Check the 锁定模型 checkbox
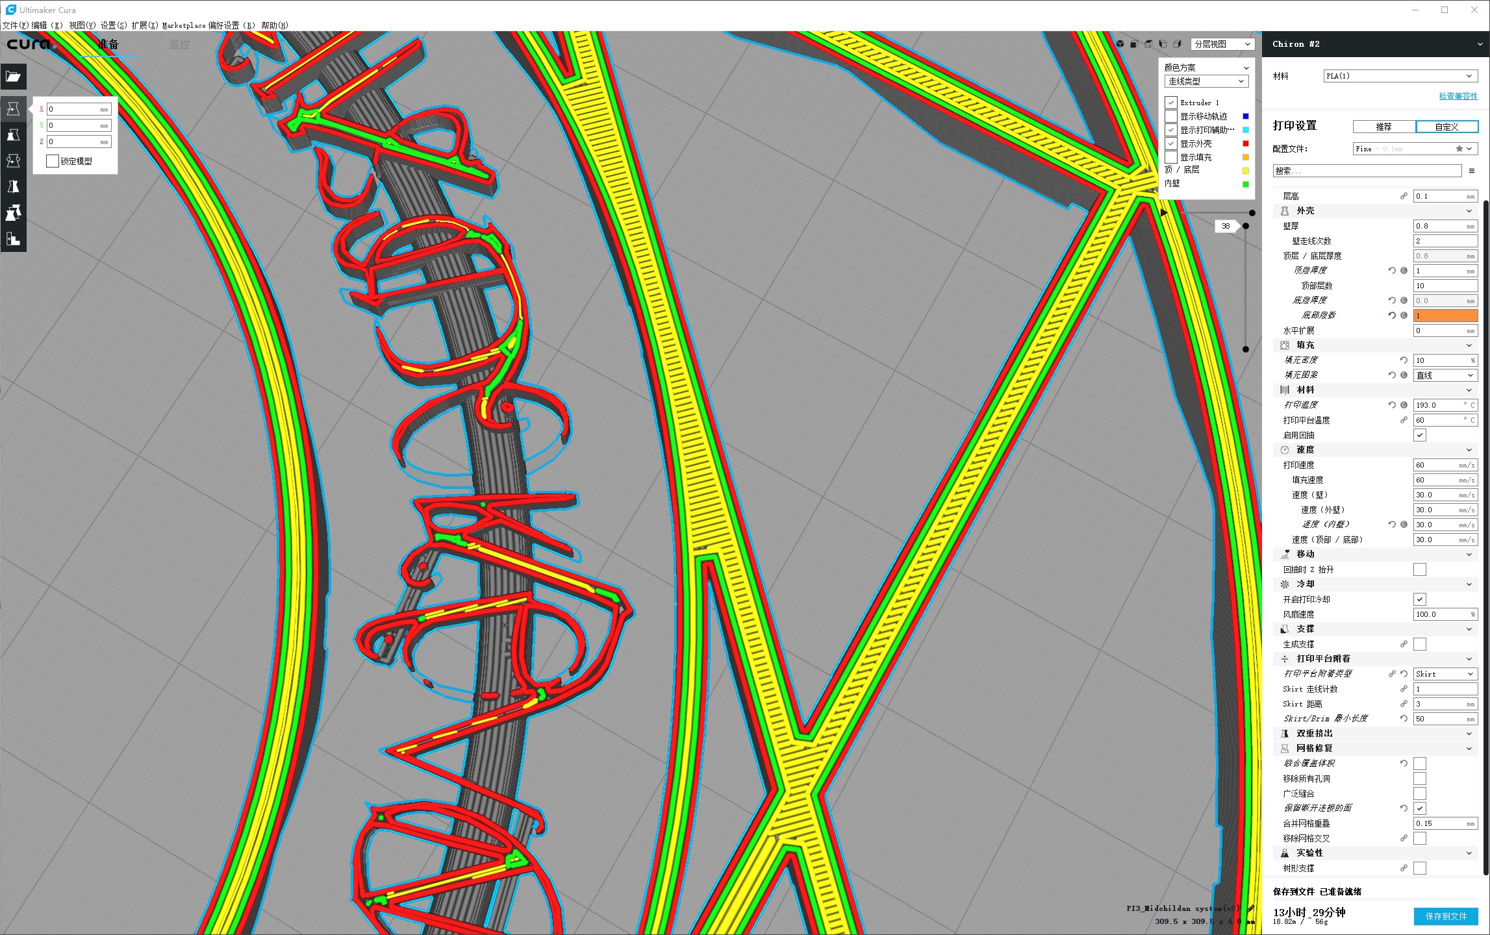This screenshot has height=935, width=1490. (52, 160)
